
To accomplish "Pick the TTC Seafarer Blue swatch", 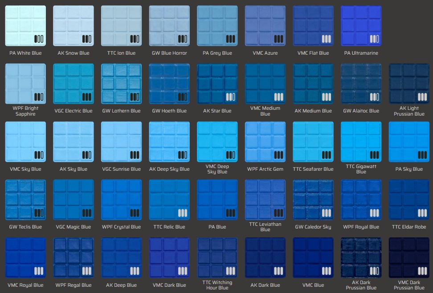I will pyautogui.click(x=313, y=142).
